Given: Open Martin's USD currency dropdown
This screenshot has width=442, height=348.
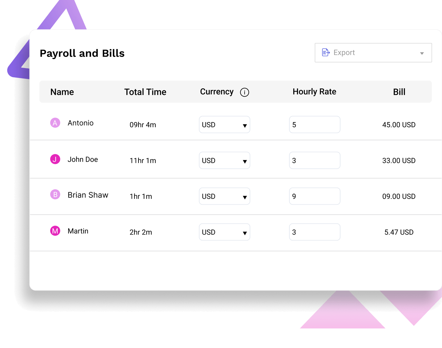Looking at the screenshot, I should tap(225, 232).
